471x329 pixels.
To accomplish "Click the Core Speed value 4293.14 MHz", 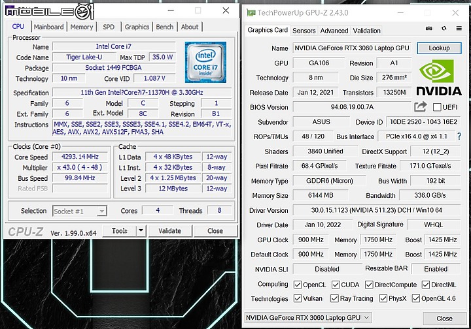I will click(80, 157).
